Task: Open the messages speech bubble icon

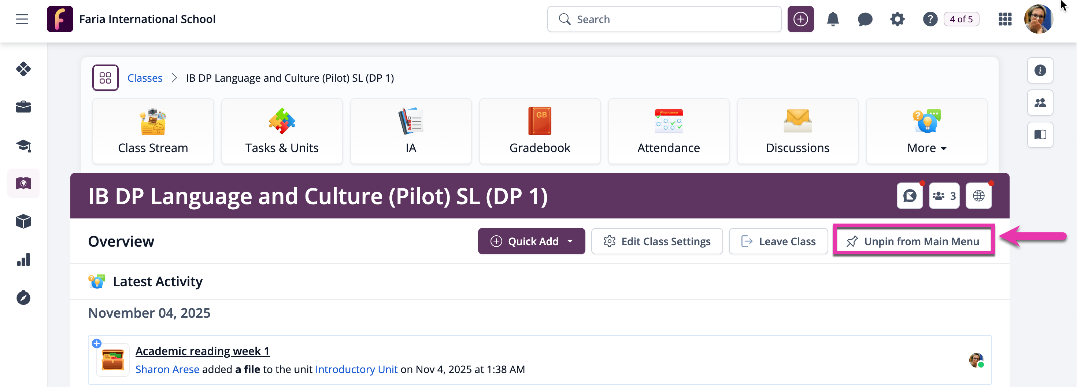Action: click(x=865, y=19)
